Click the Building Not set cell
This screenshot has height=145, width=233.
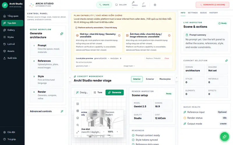click(217, 69)
